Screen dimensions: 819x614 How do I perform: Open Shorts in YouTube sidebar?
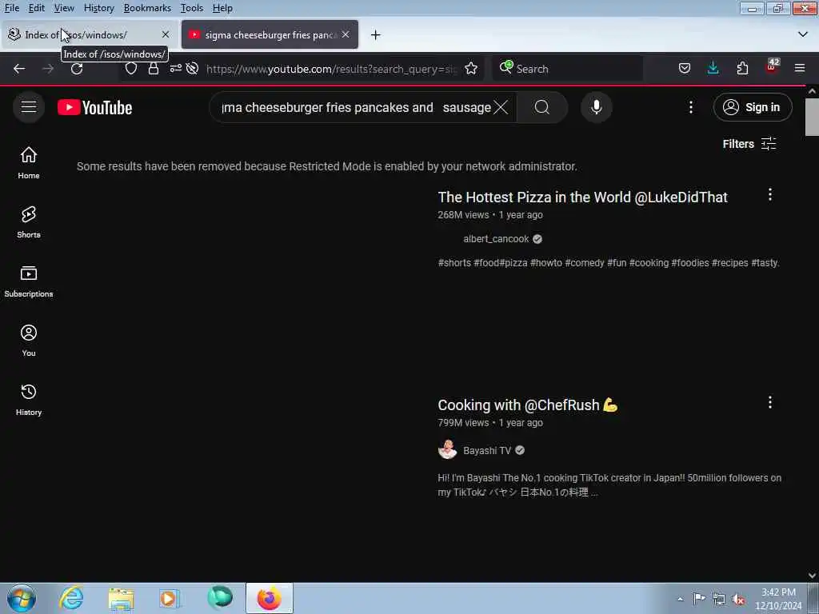pos(29,222)
